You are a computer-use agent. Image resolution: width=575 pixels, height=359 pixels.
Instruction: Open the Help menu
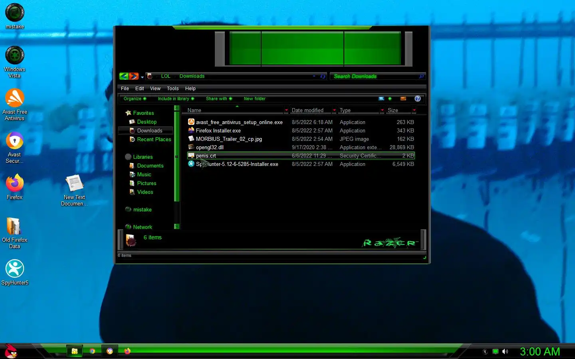pyautogui.click(x=190, y=89)
